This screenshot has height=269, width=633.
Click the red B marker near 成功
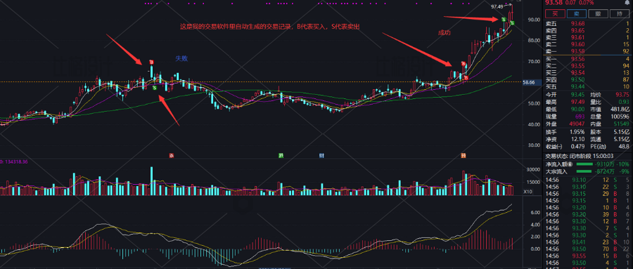point(464,64)
